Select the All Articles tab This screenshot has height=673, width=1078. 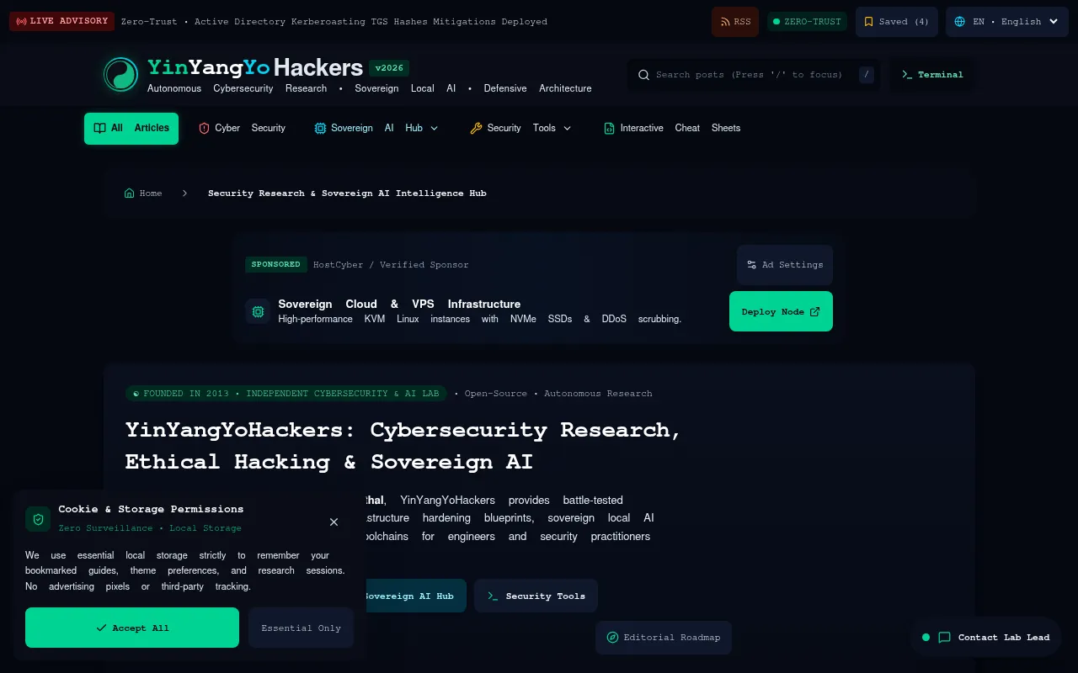click(x=131, y=129)
